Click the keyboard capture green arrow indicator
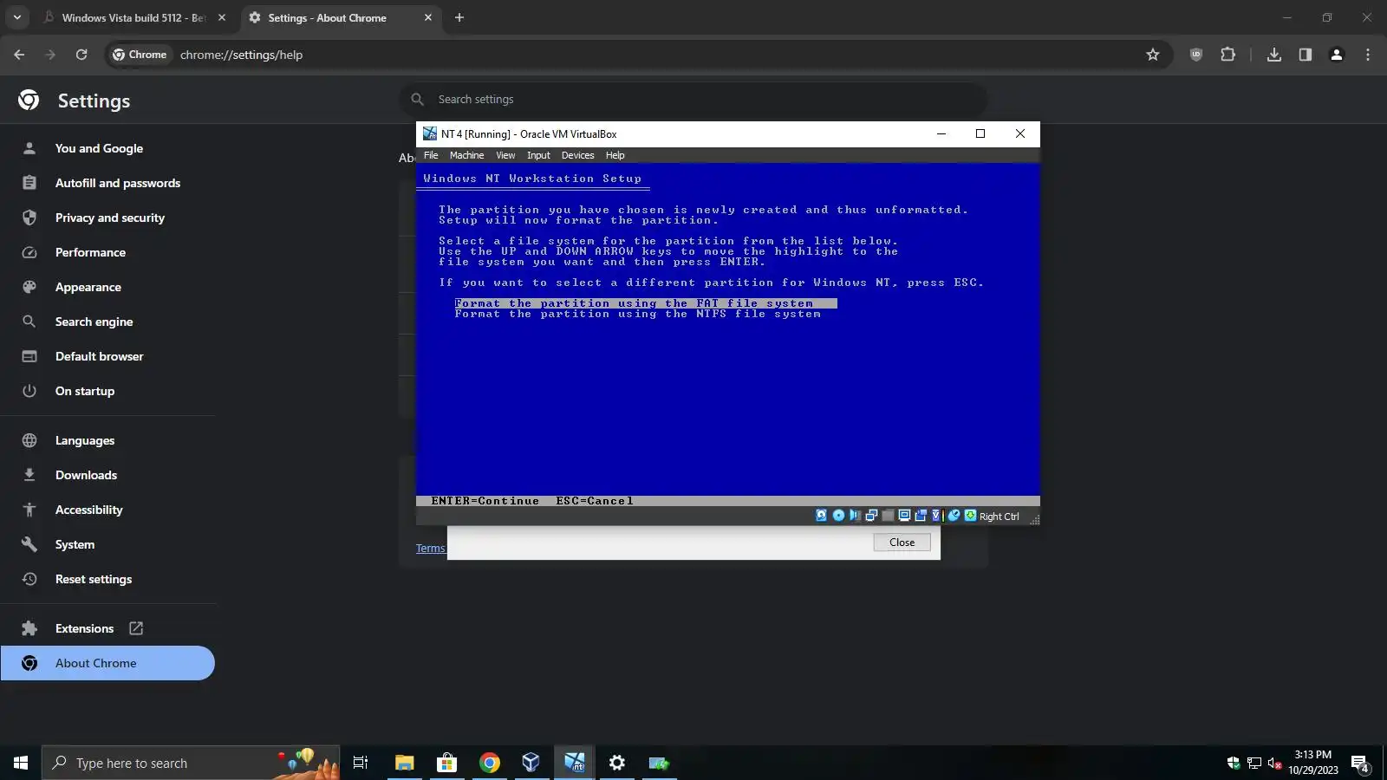Screen dimensions: 1387x780 970,516
